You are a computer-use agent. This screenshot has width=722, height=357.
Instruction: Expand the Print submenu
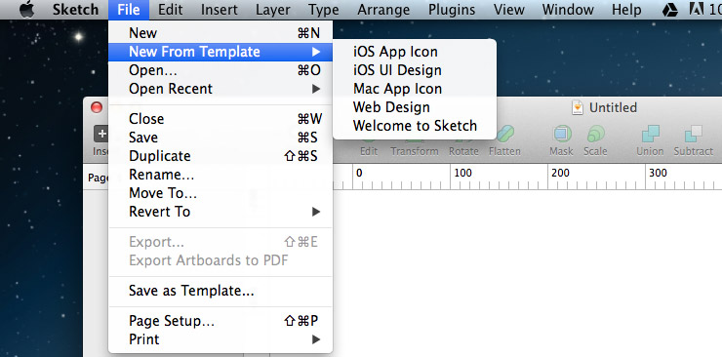coord(221,339)
